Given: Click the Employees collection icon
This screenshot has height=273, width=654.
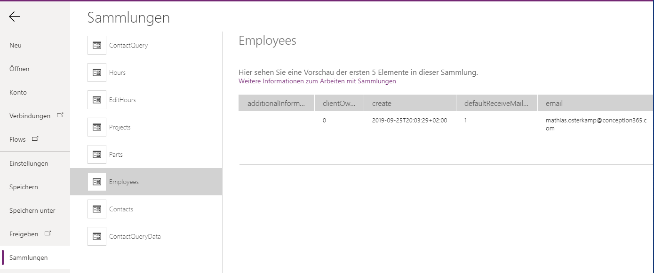Looking at the screenshot, I should [96, 182].
